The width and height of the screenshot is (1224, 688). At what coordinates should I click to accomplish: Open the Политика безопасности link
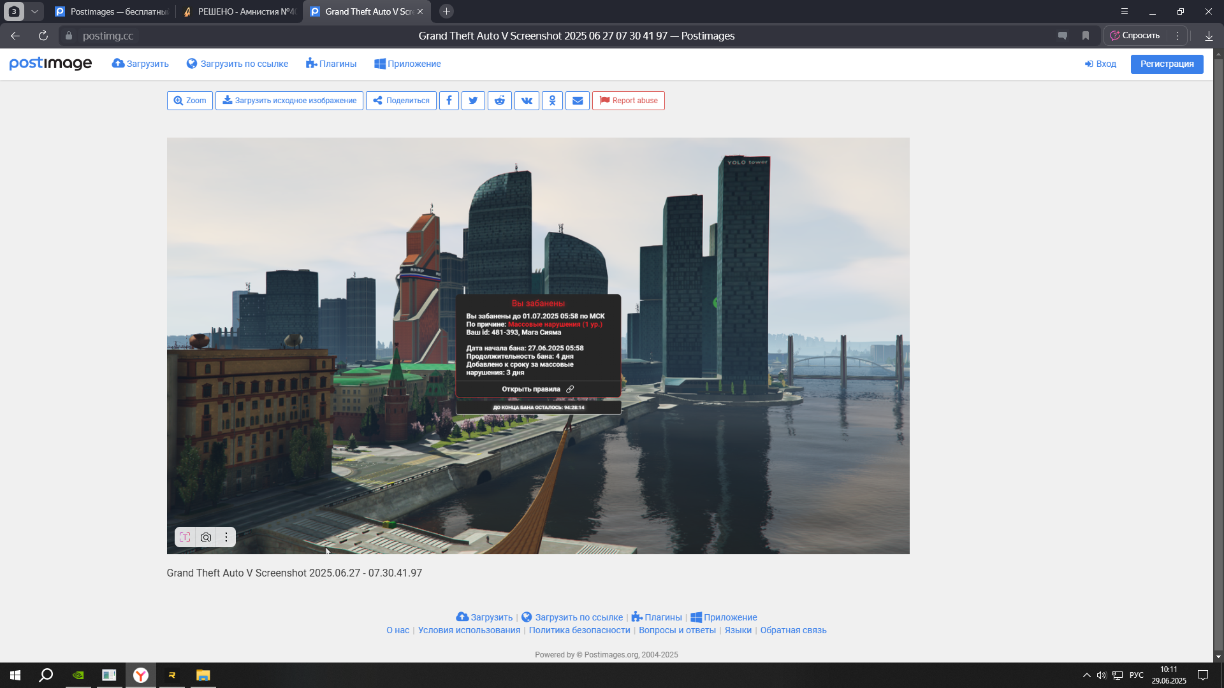[x=579, y=630]
